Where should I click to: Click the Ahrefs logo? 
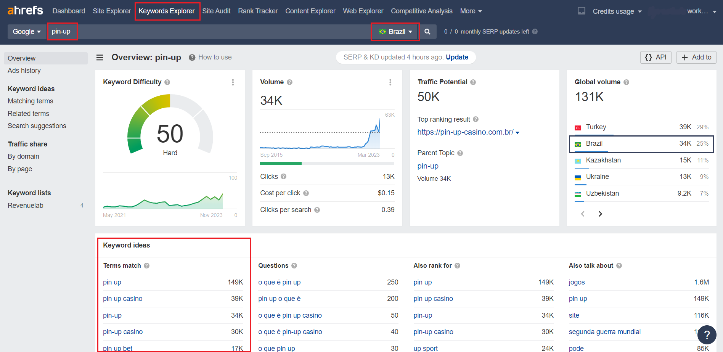pos(25,10)
